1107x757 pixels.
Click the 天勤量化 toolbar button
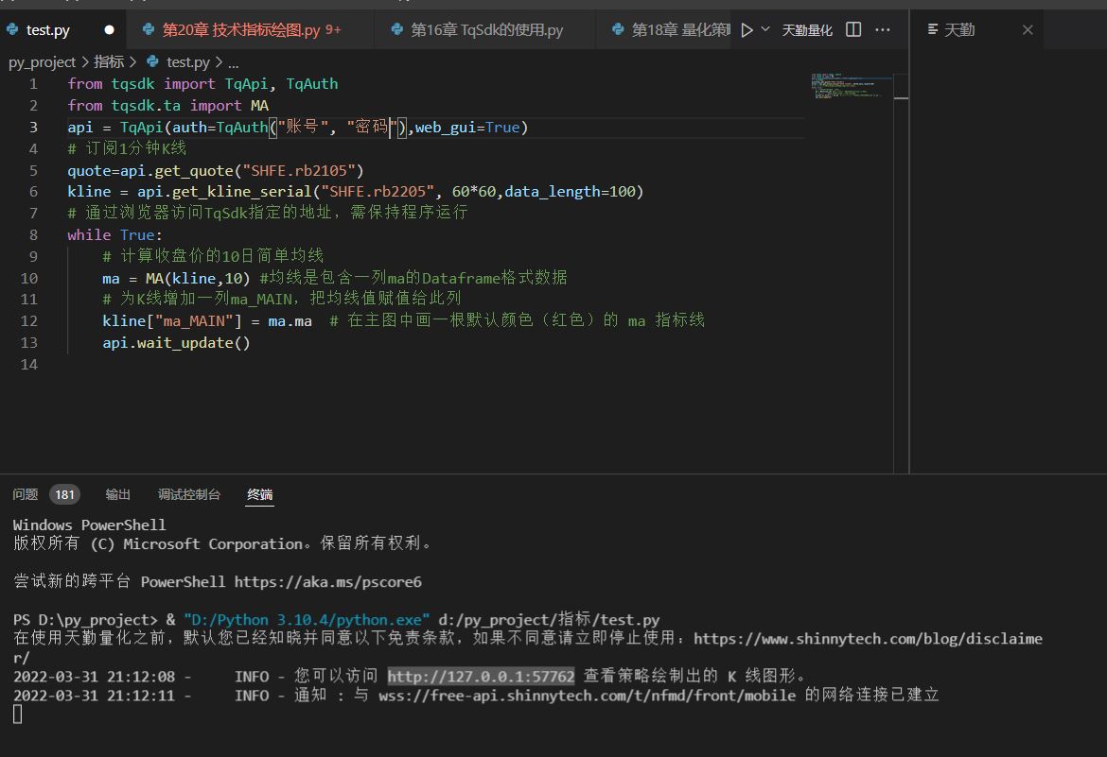[807, 29]
